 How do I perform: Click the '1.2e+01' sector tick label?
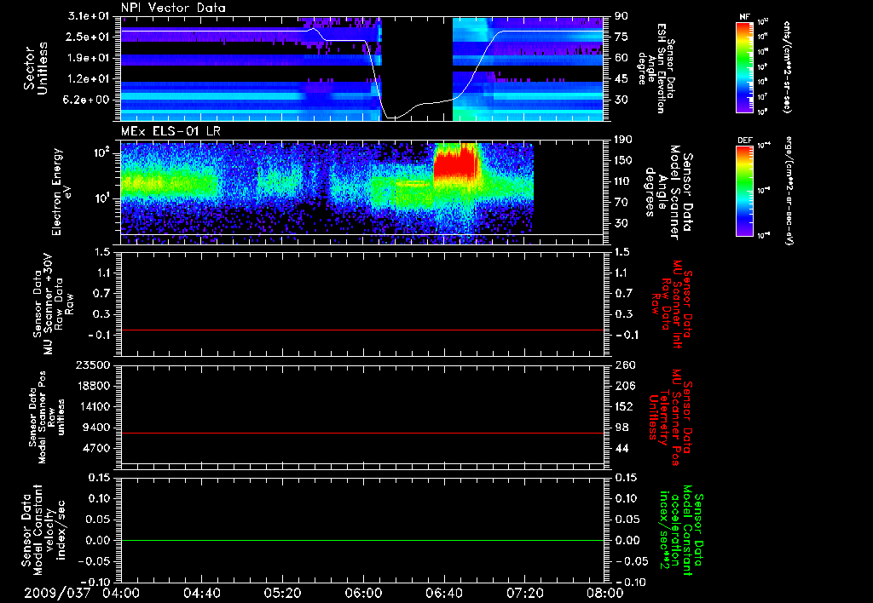[x=89, y=79]
